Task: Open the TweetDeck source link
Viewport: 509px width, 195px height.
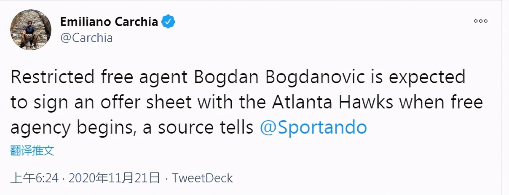Action: click(x=203, y=178)
